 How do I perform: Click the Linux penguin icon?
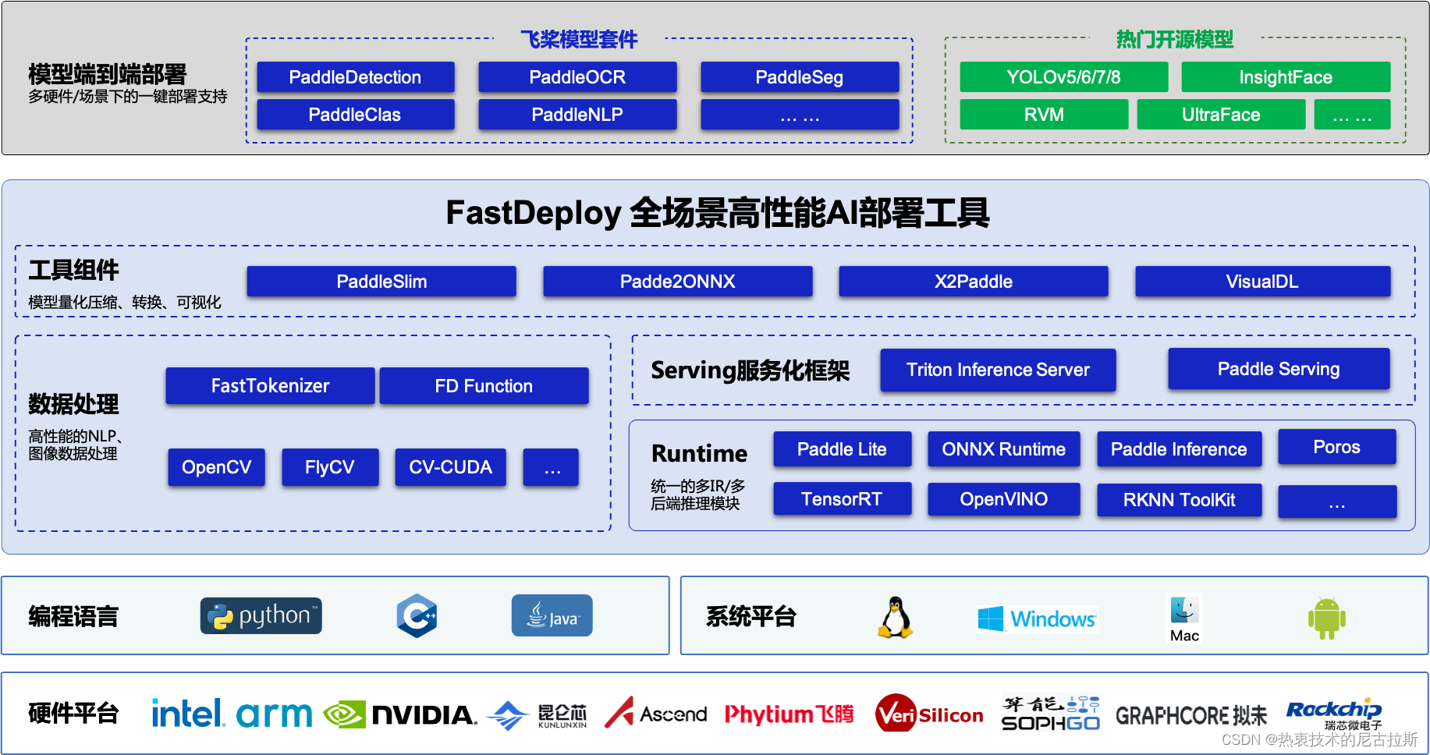pos(896,618)
